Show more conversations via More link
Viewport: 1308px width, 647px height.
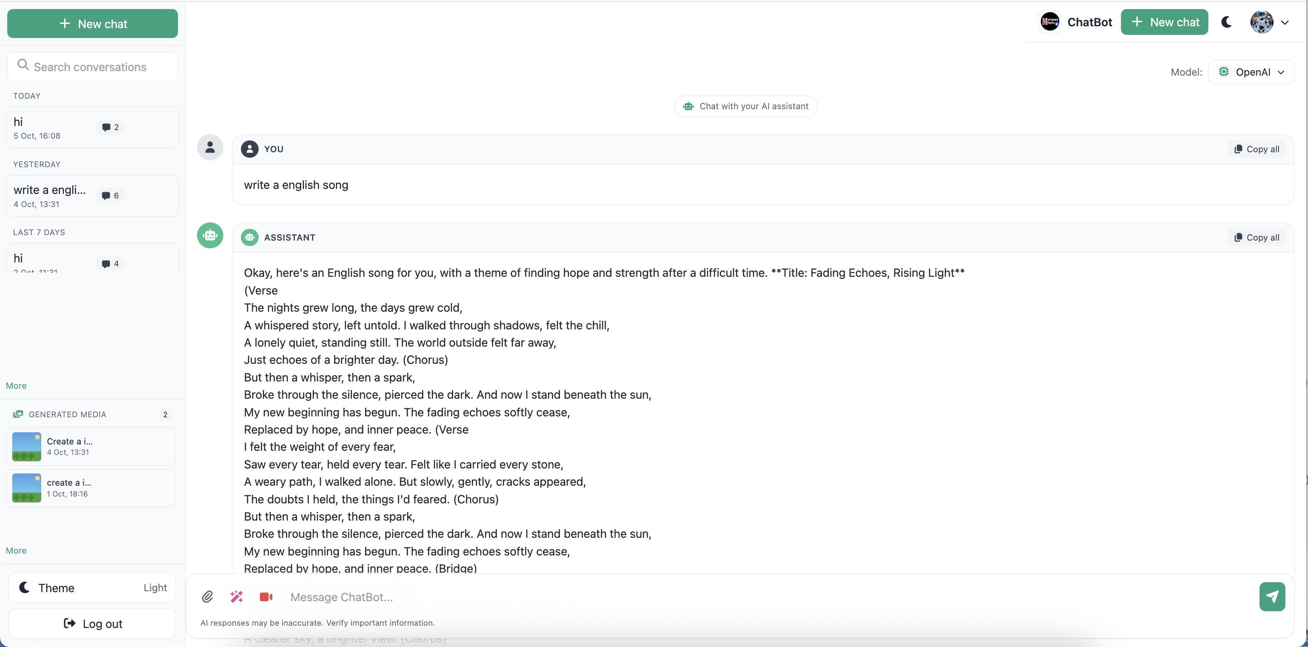point(16,386)
